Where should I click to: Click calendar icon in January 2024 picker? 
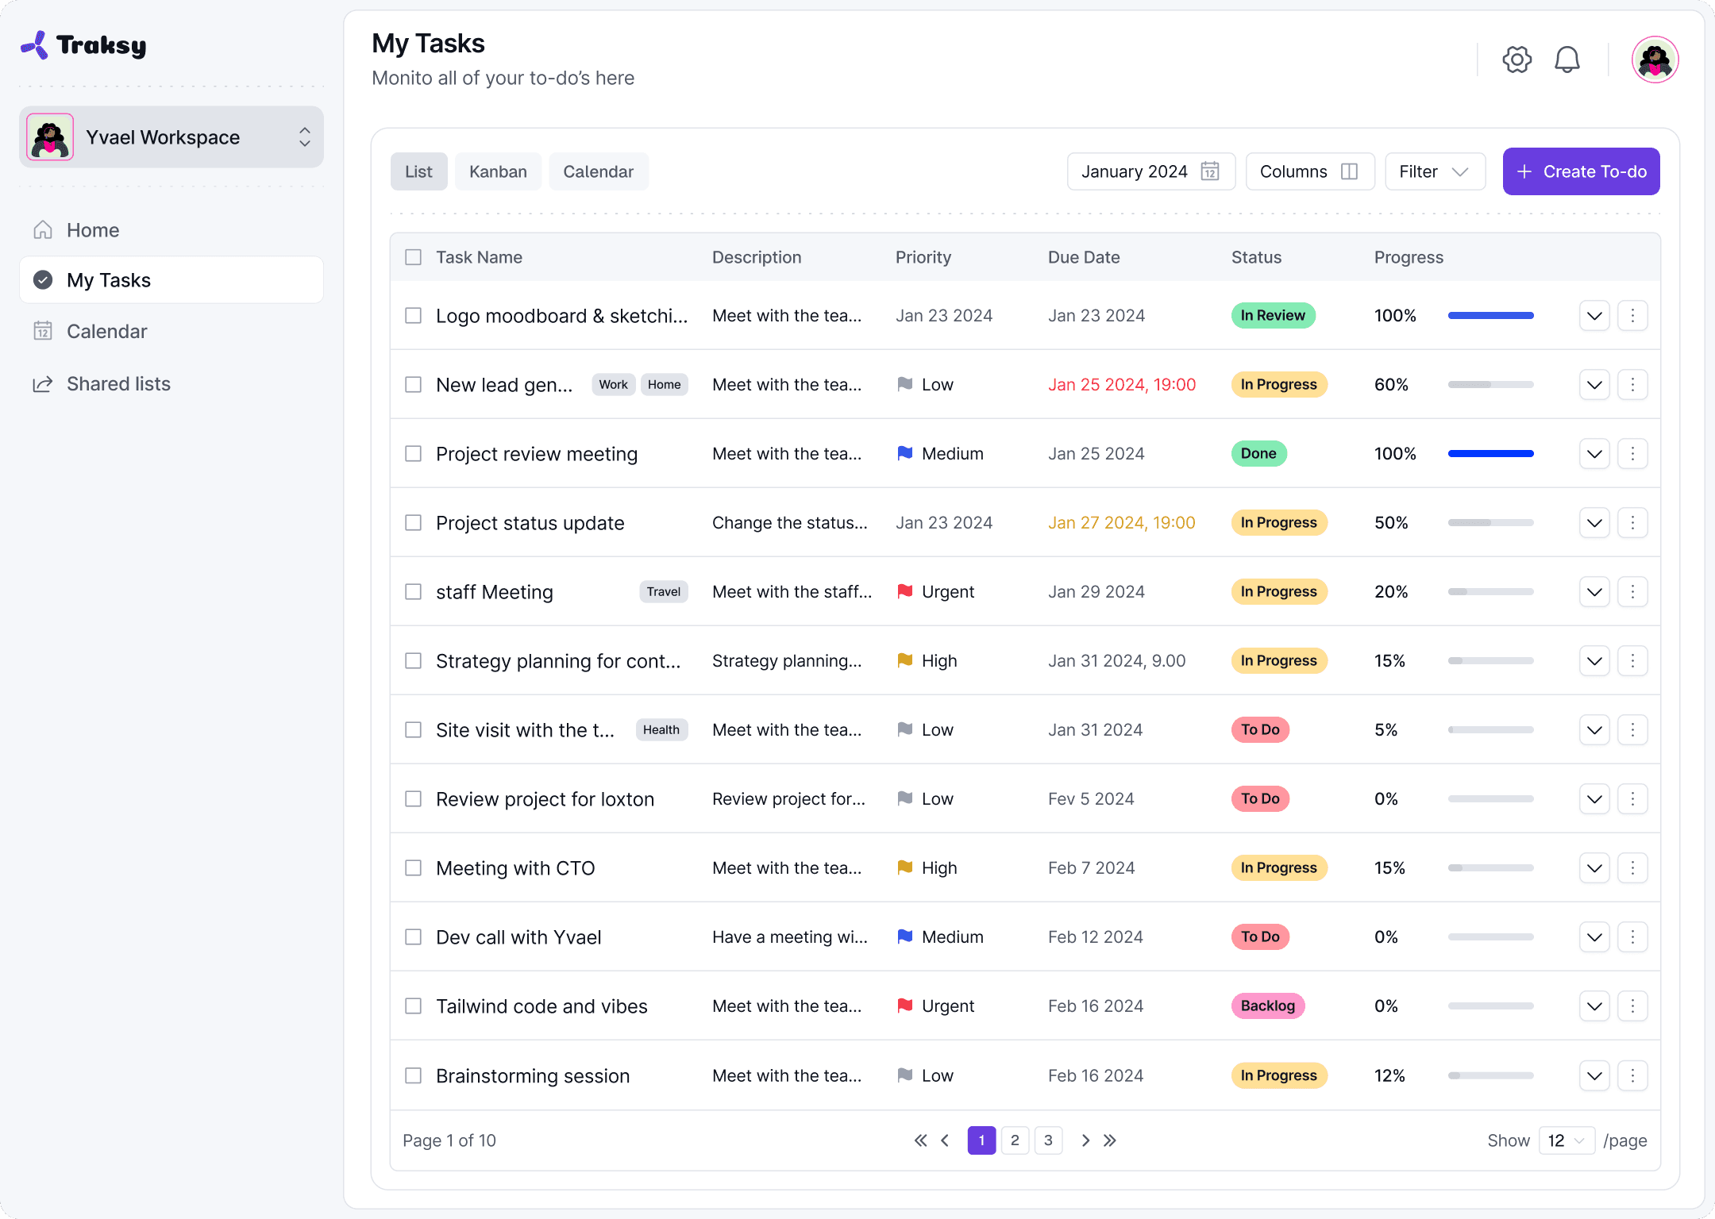click(x=1209, y=171)
